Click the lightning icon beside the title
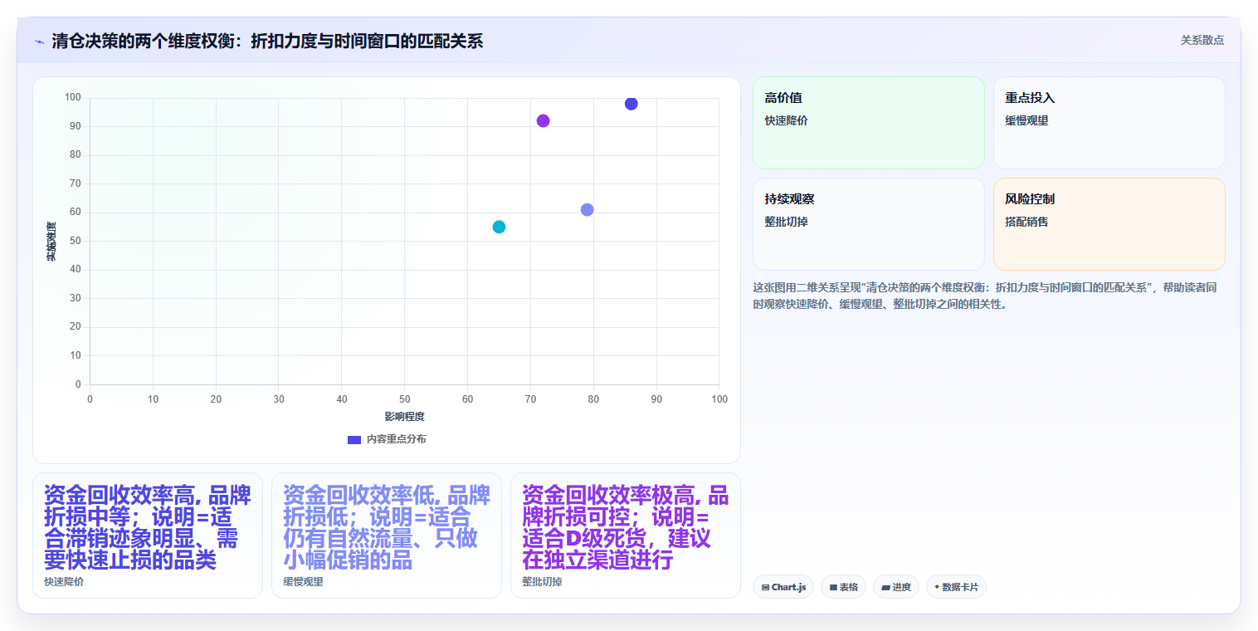Viewport: 1258px width, 631px height. 39,42
